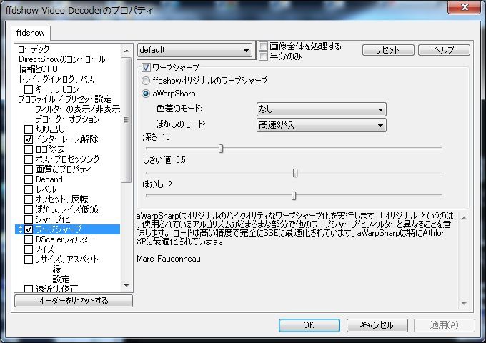This screenshot has height=343, width=486.
Task: Toggle the シャープ化 checkbox
Action: (29, 219)
